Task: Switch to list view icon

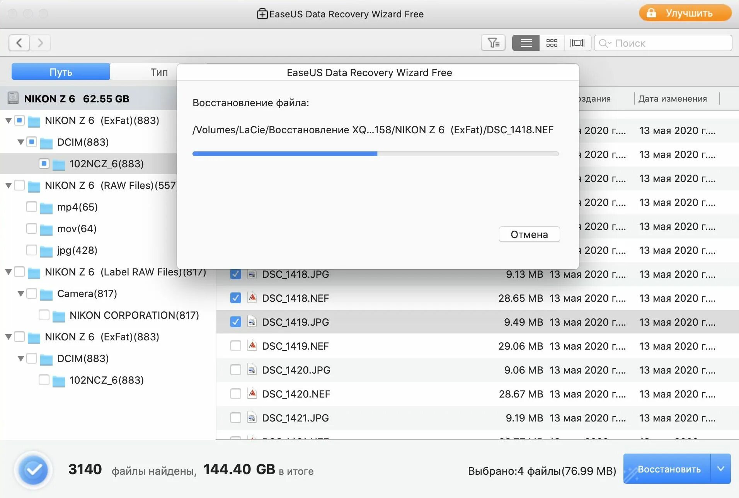Action: 526,43
